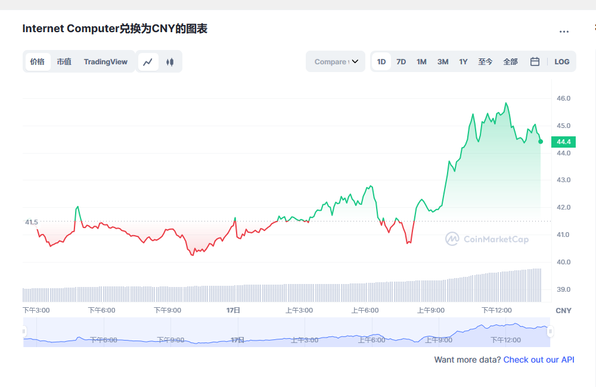The image size is (596, 387).
Task: Switch to the 市值 tab
Action: tap(64, 61)
